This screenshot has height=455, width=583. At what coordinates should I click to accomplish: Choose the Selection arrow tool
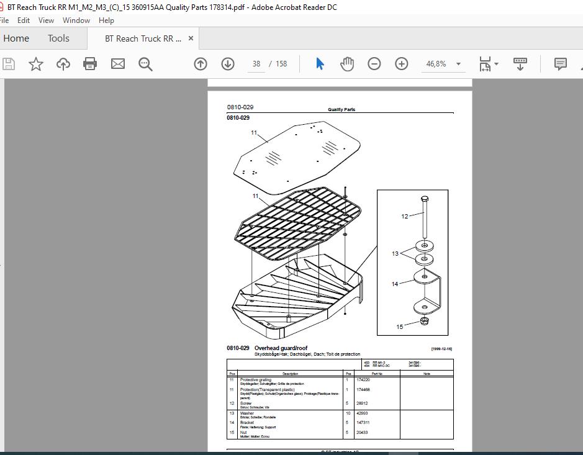[320, 64]
